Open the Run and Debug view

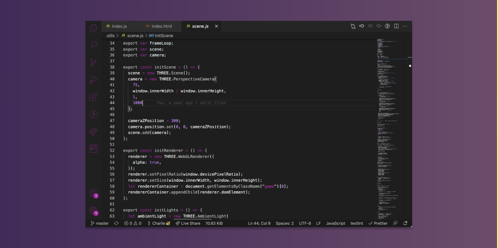(x=93, y=79)
